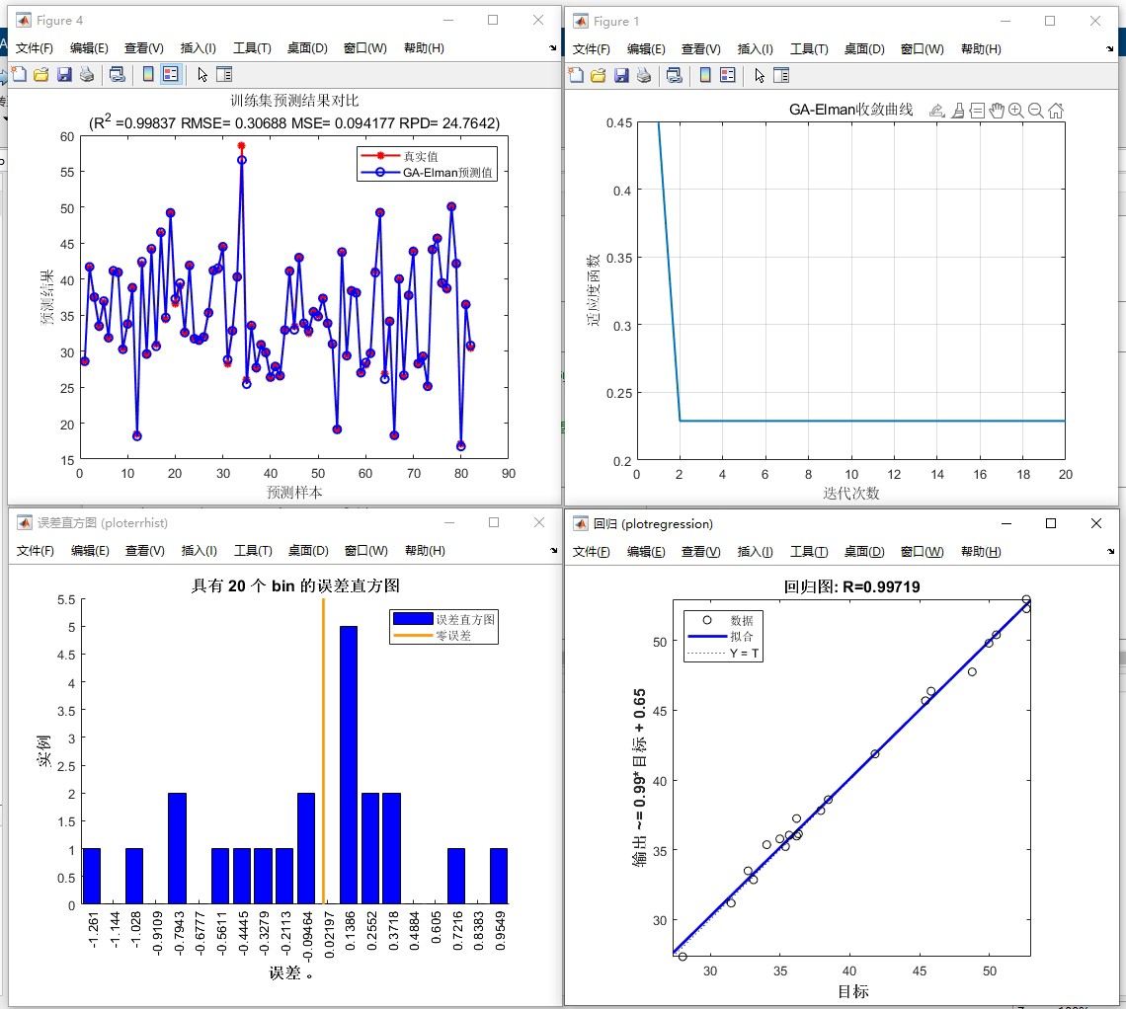1126x1009 pixels.
Task: Open 工具(T) menu in Figure 1
Action: [809, 48]
